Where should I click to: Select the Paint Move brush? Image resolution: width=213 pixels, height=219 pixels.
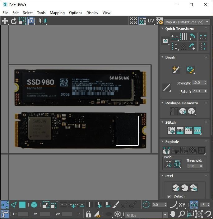pyautogui.click(x=176, y=69)
